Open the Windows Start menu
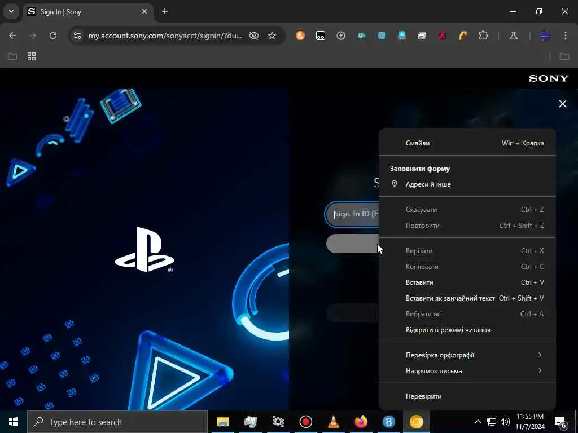The image size is (578, 433). click(14, 422)
